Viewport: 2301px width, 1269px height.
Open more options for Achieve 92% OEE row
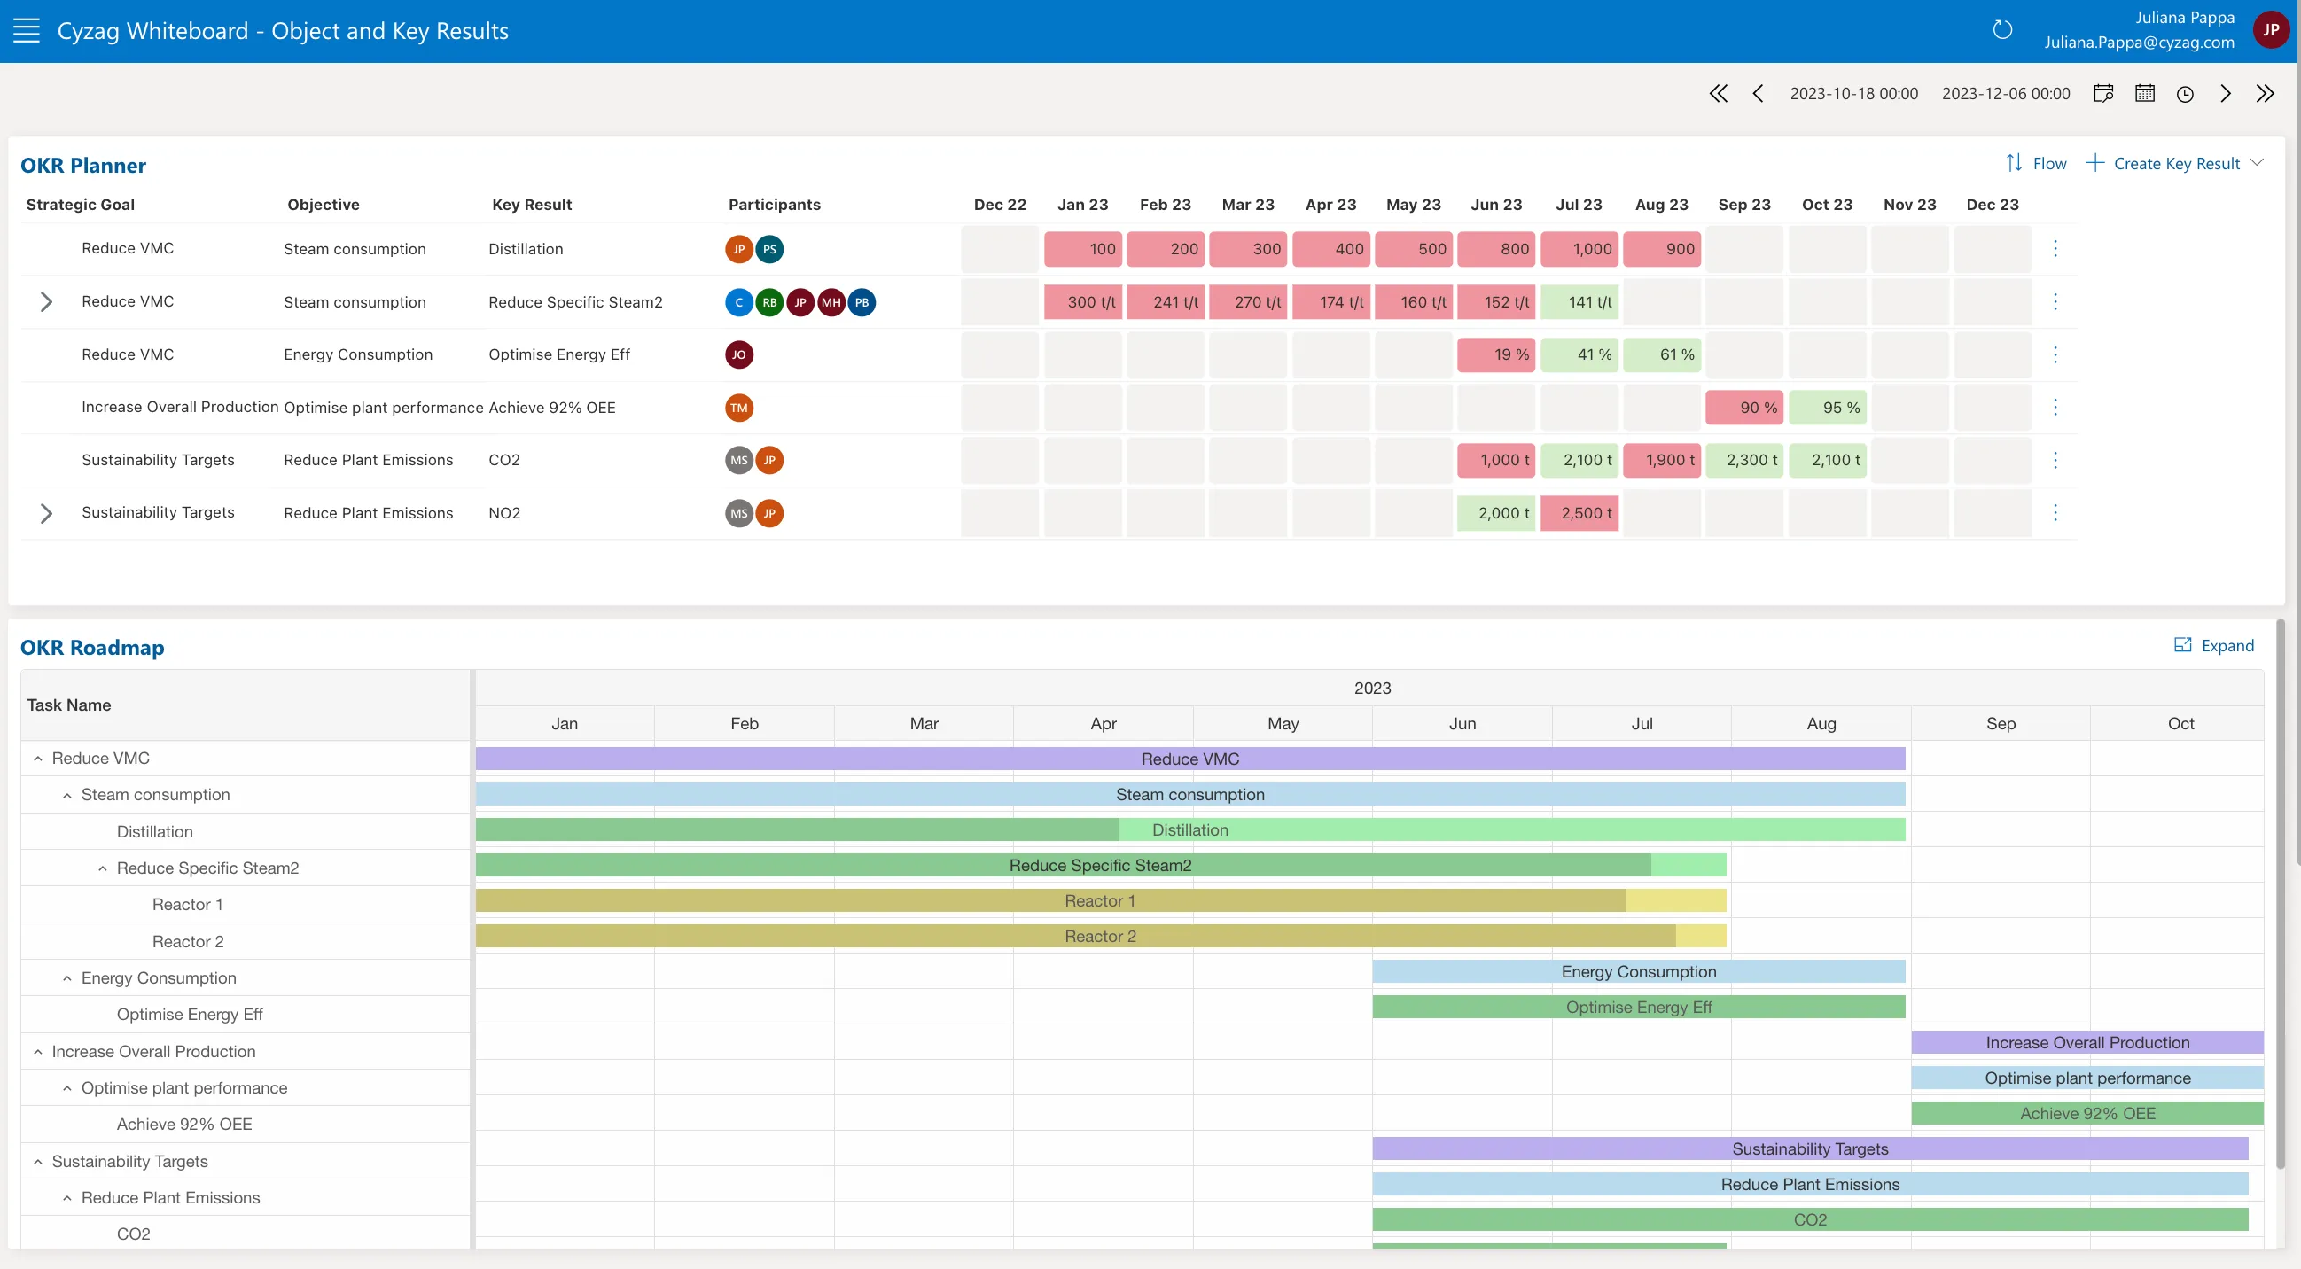pos(2055,408)
